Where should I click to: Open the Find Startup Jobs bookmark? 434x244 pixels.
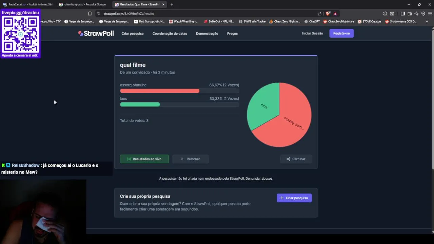tap(149, 21)
